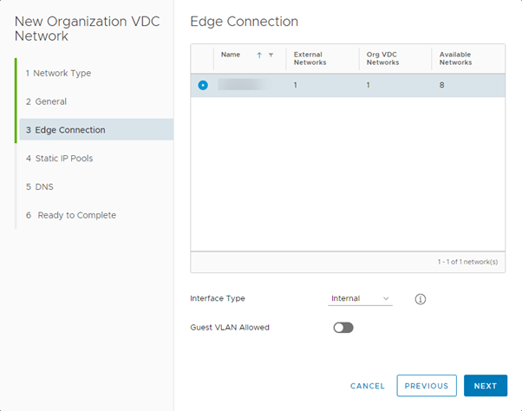Image resolution: width=522 pixels, height=411 pixels.
Task: Click the Name column header
Action: click(x=231, y=55)
